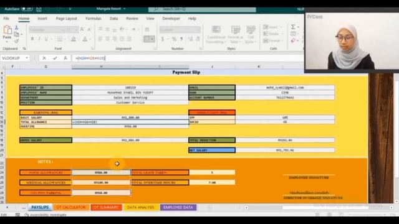Image resolution: width=399 pixels, height=224 pixels.
Task: Click the Borders icon
Action: [60, 39]
